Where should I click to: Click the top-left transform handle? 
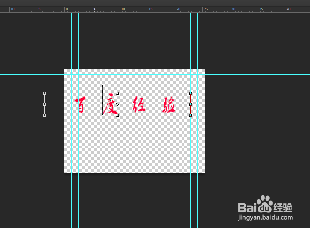[45, 93]
